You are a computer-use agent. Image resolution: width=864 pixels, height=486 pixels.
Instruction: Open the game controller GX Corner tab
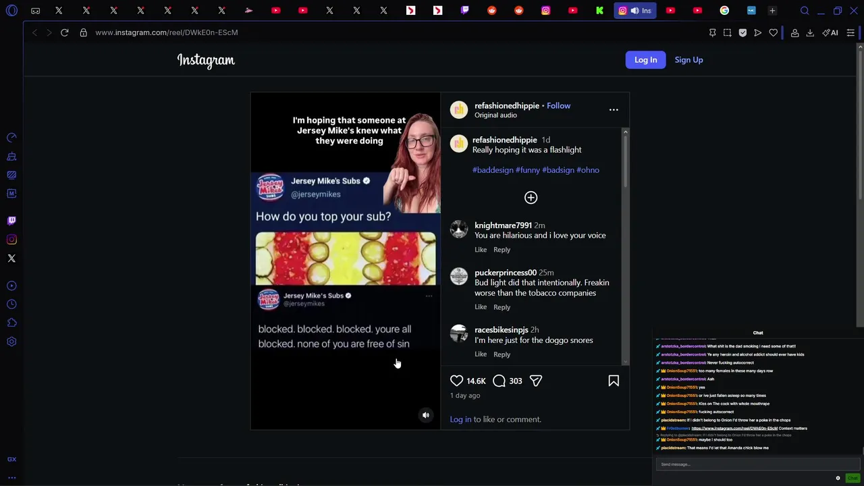point(35,11)
